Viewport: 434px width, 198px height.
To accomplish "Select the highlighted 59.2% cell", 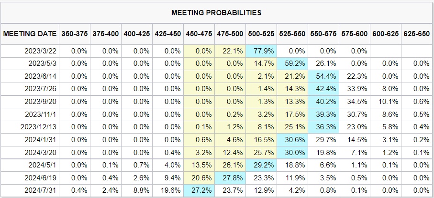I will tap(293, 63).
